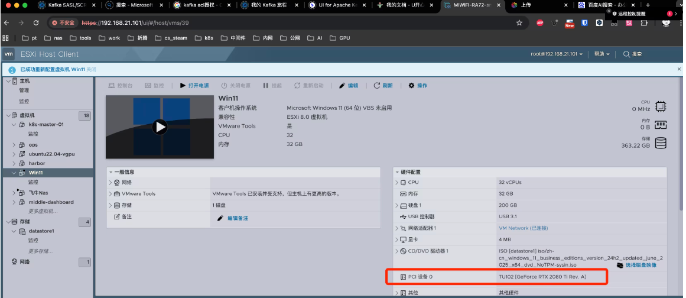The height and width of the screenshot is (298, 686).
Task: Click the VMware Tools toolbox icon
Action: (117, 194)
